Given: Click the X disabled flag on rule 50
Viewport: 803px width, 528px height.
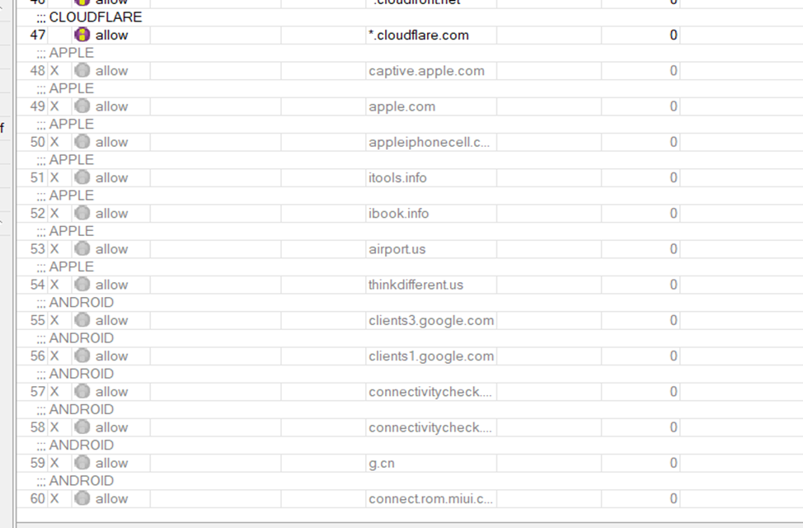Looking at the screenshot, I should (54, 142).
